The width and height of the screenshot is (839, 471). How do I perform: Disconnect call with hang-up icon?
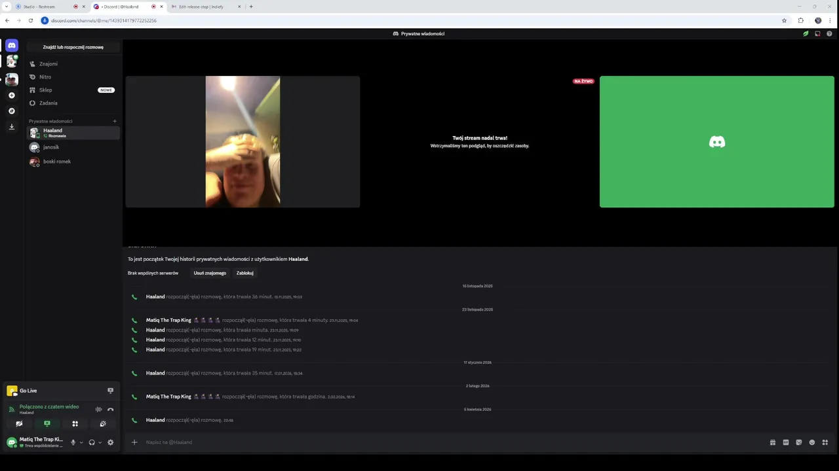(110, 410)
